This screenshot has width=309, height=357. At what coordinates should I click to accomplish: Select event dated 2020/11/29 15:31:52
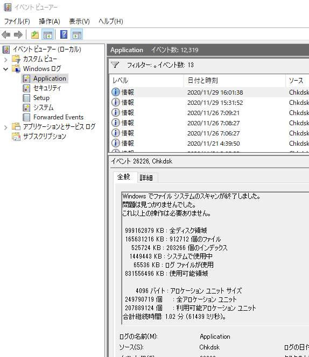coord(209,103)
